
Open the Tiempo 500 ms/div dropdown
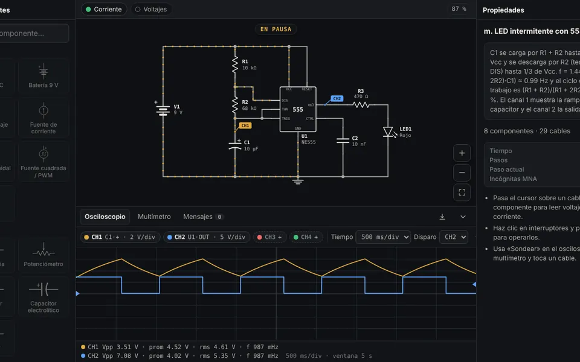383,237
